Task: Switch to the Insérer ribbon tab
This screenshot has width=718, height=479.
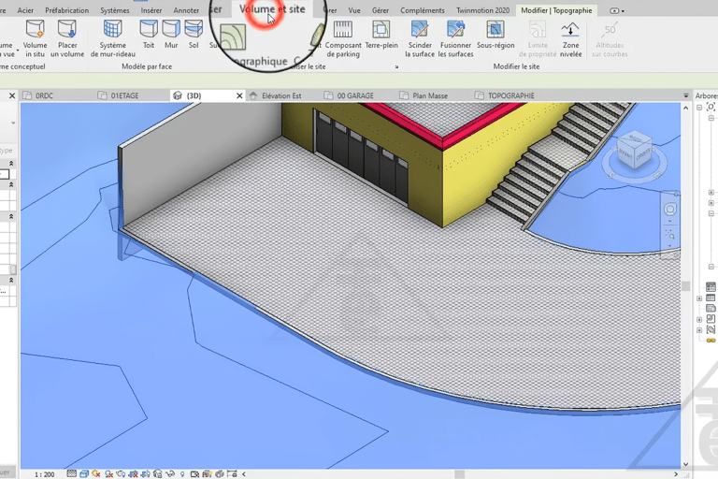Action: [151, 10]
